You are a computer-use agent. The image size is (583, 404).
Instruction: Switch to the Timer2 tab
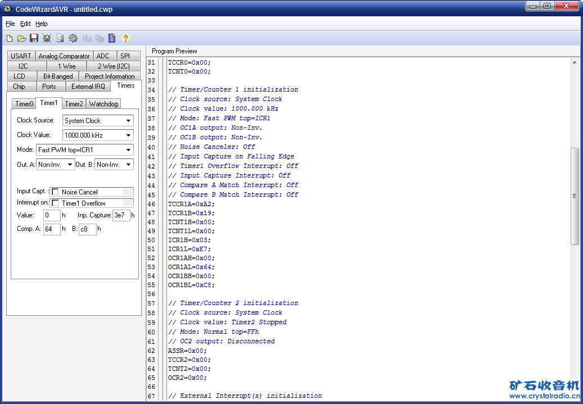point(74,104)
